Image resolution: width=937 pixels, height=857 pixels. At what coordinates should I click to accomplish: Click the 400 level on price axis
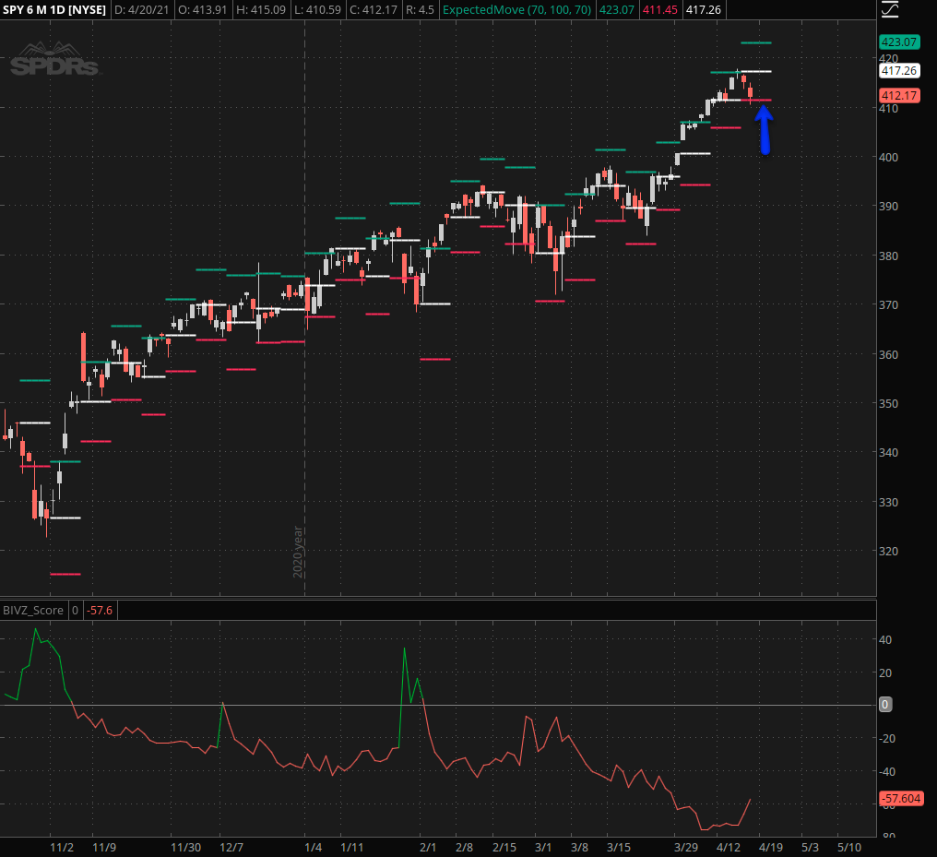(888, 157)
